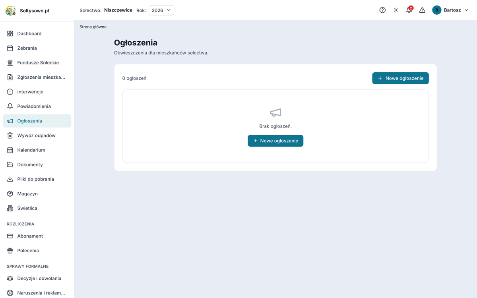
Task: Click the Fundusze Sołeckie bank icon
Action: click(10, 63)
